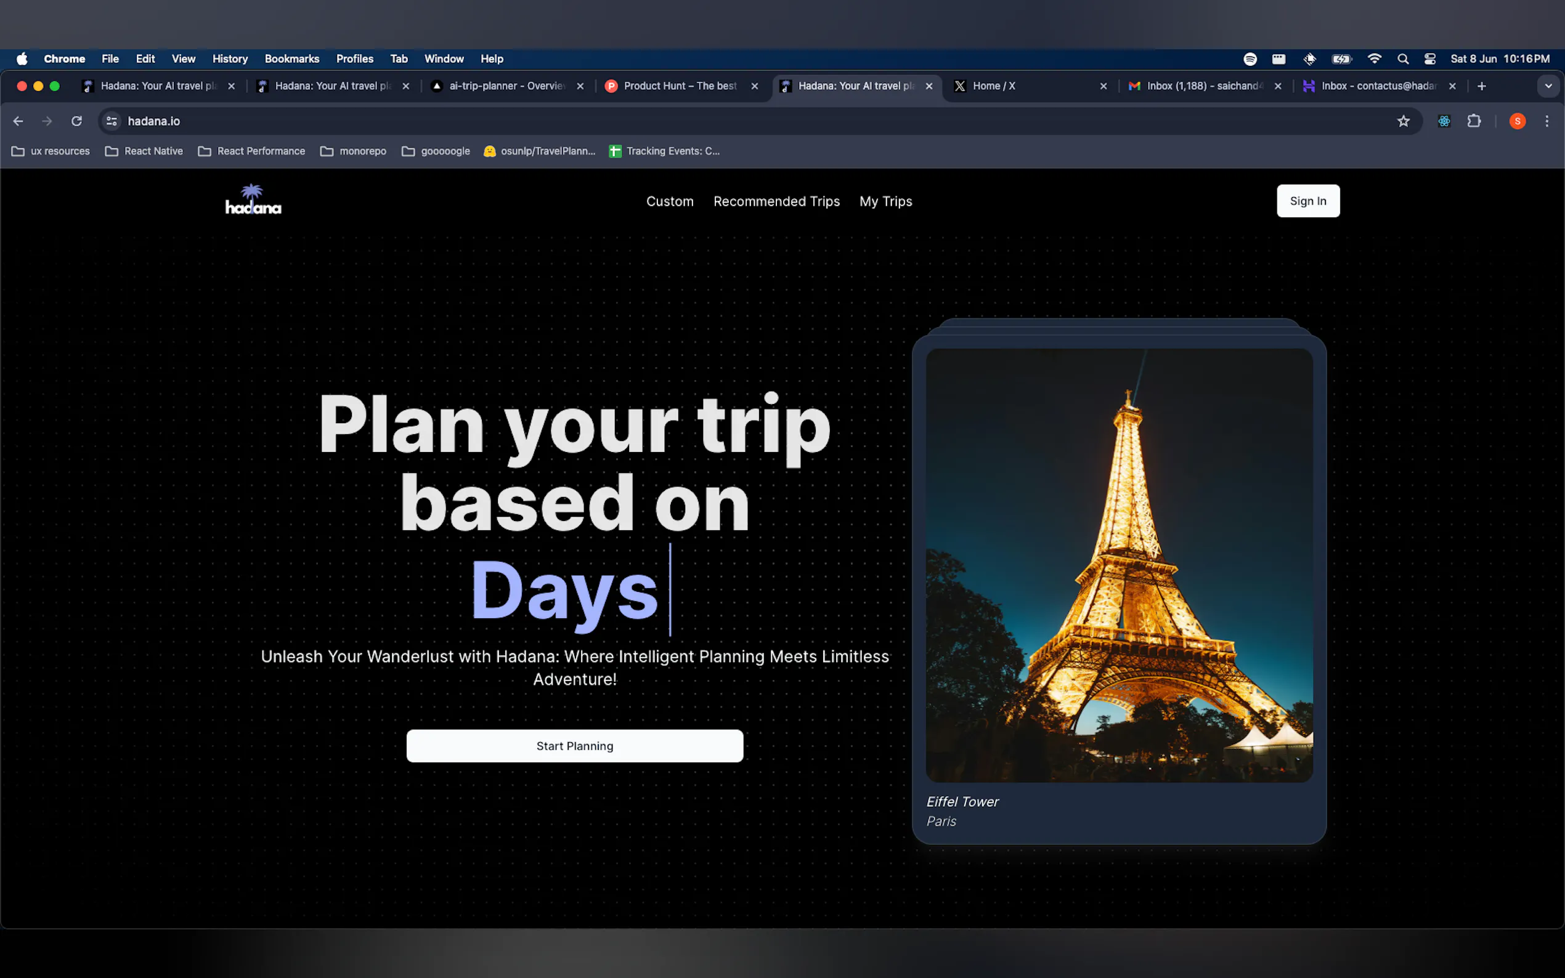
Task: Click the Eiffel Tower photo card
Action: [1118, 566]
